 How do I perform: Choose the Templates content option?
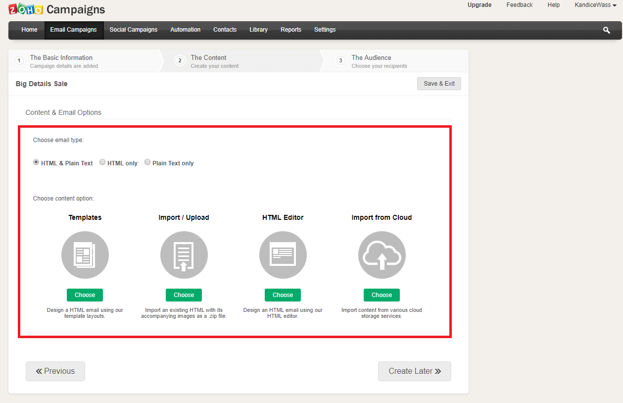(85, 295)
